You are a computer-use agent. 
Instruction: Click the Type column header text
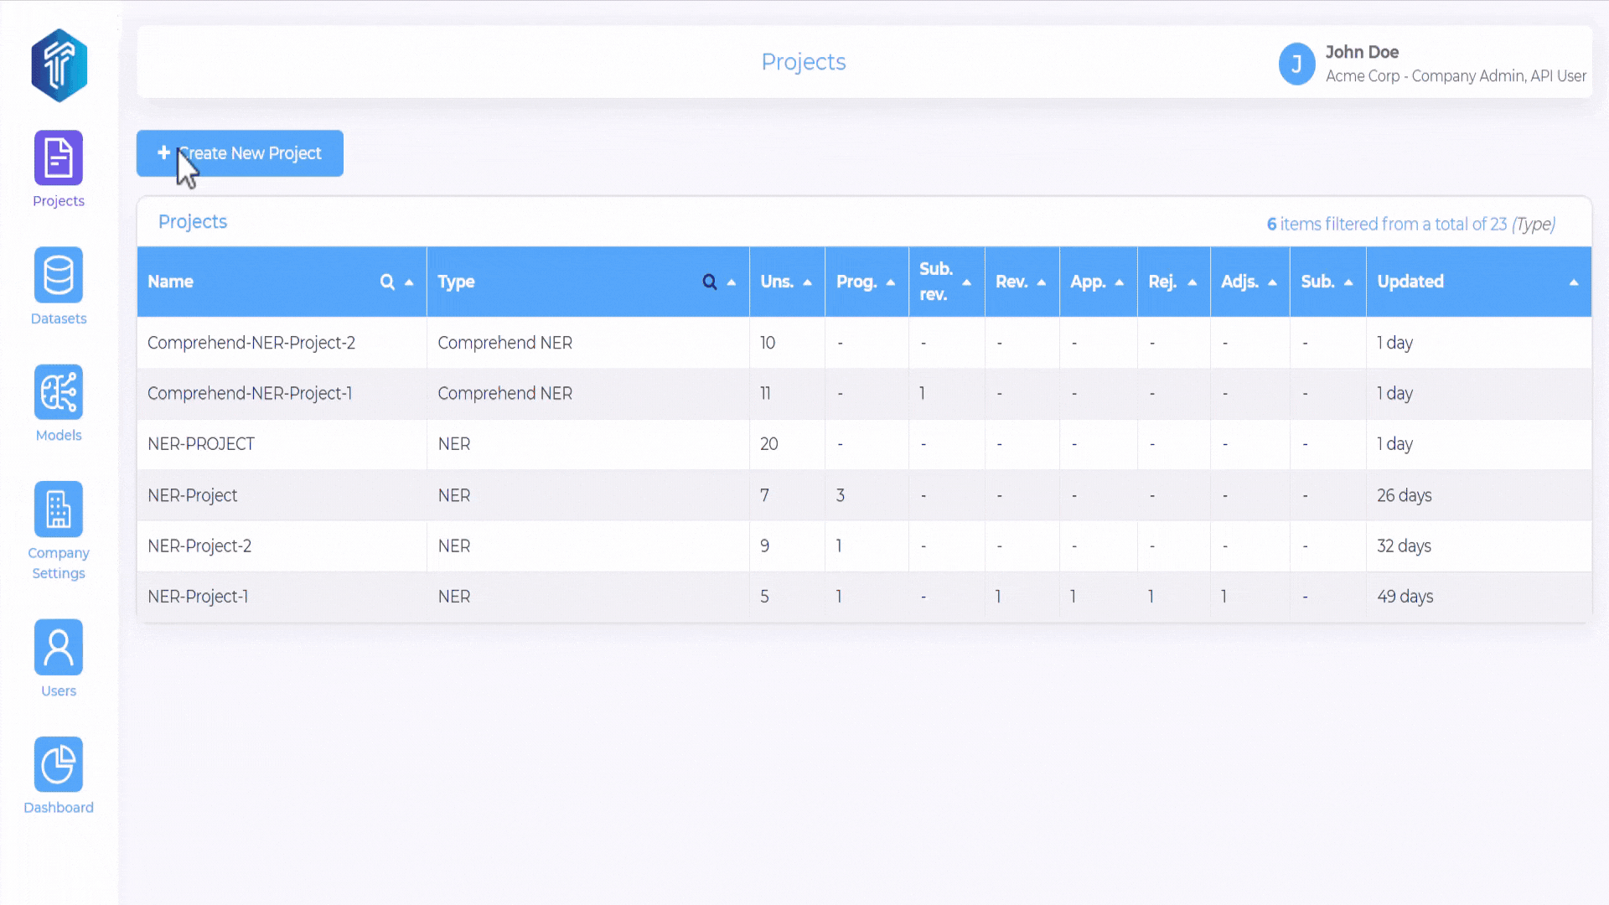click(x=456, y=282)
